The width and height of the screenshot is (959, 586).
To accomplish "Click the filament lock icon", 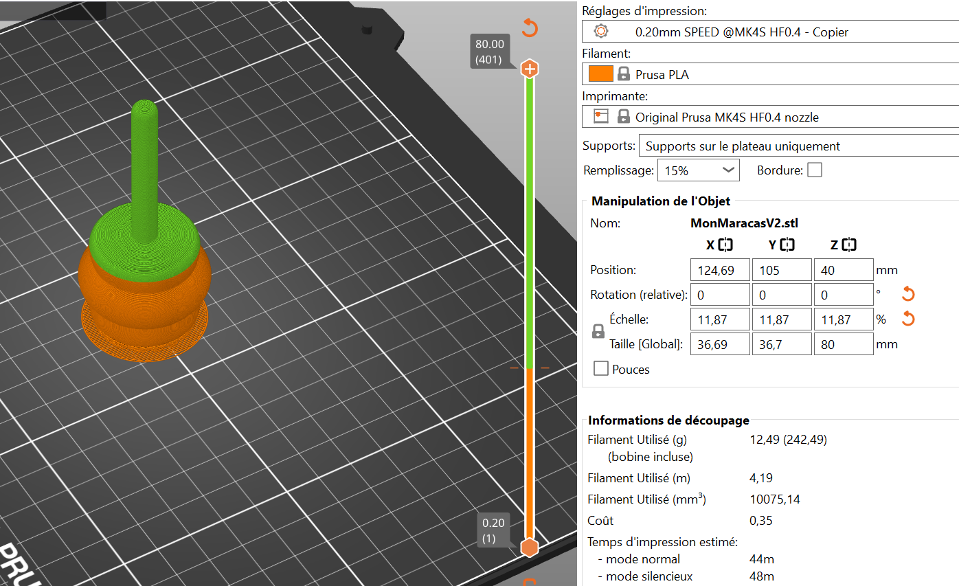I will 624,74.
